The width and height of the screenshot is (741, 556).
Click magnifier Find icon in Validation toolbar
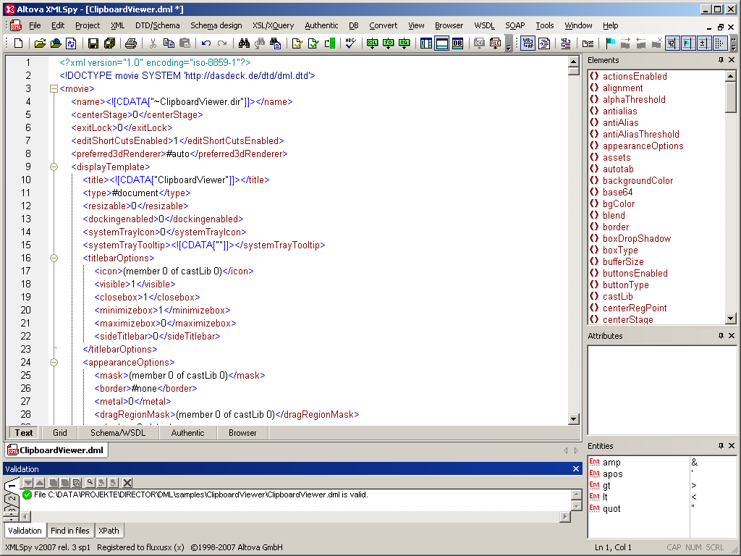coord(90,483)
